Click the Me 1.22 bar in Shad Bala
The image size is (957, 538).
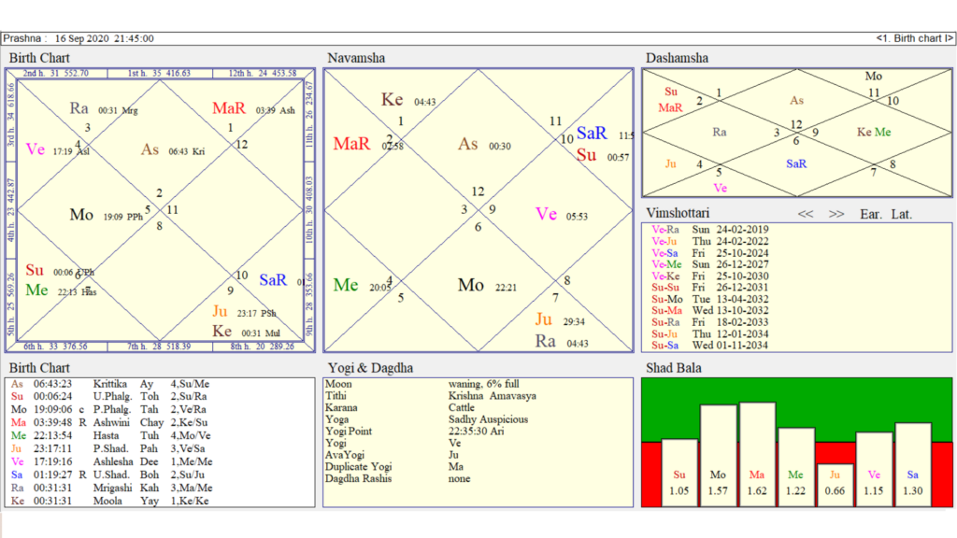(x=796, y=467)
